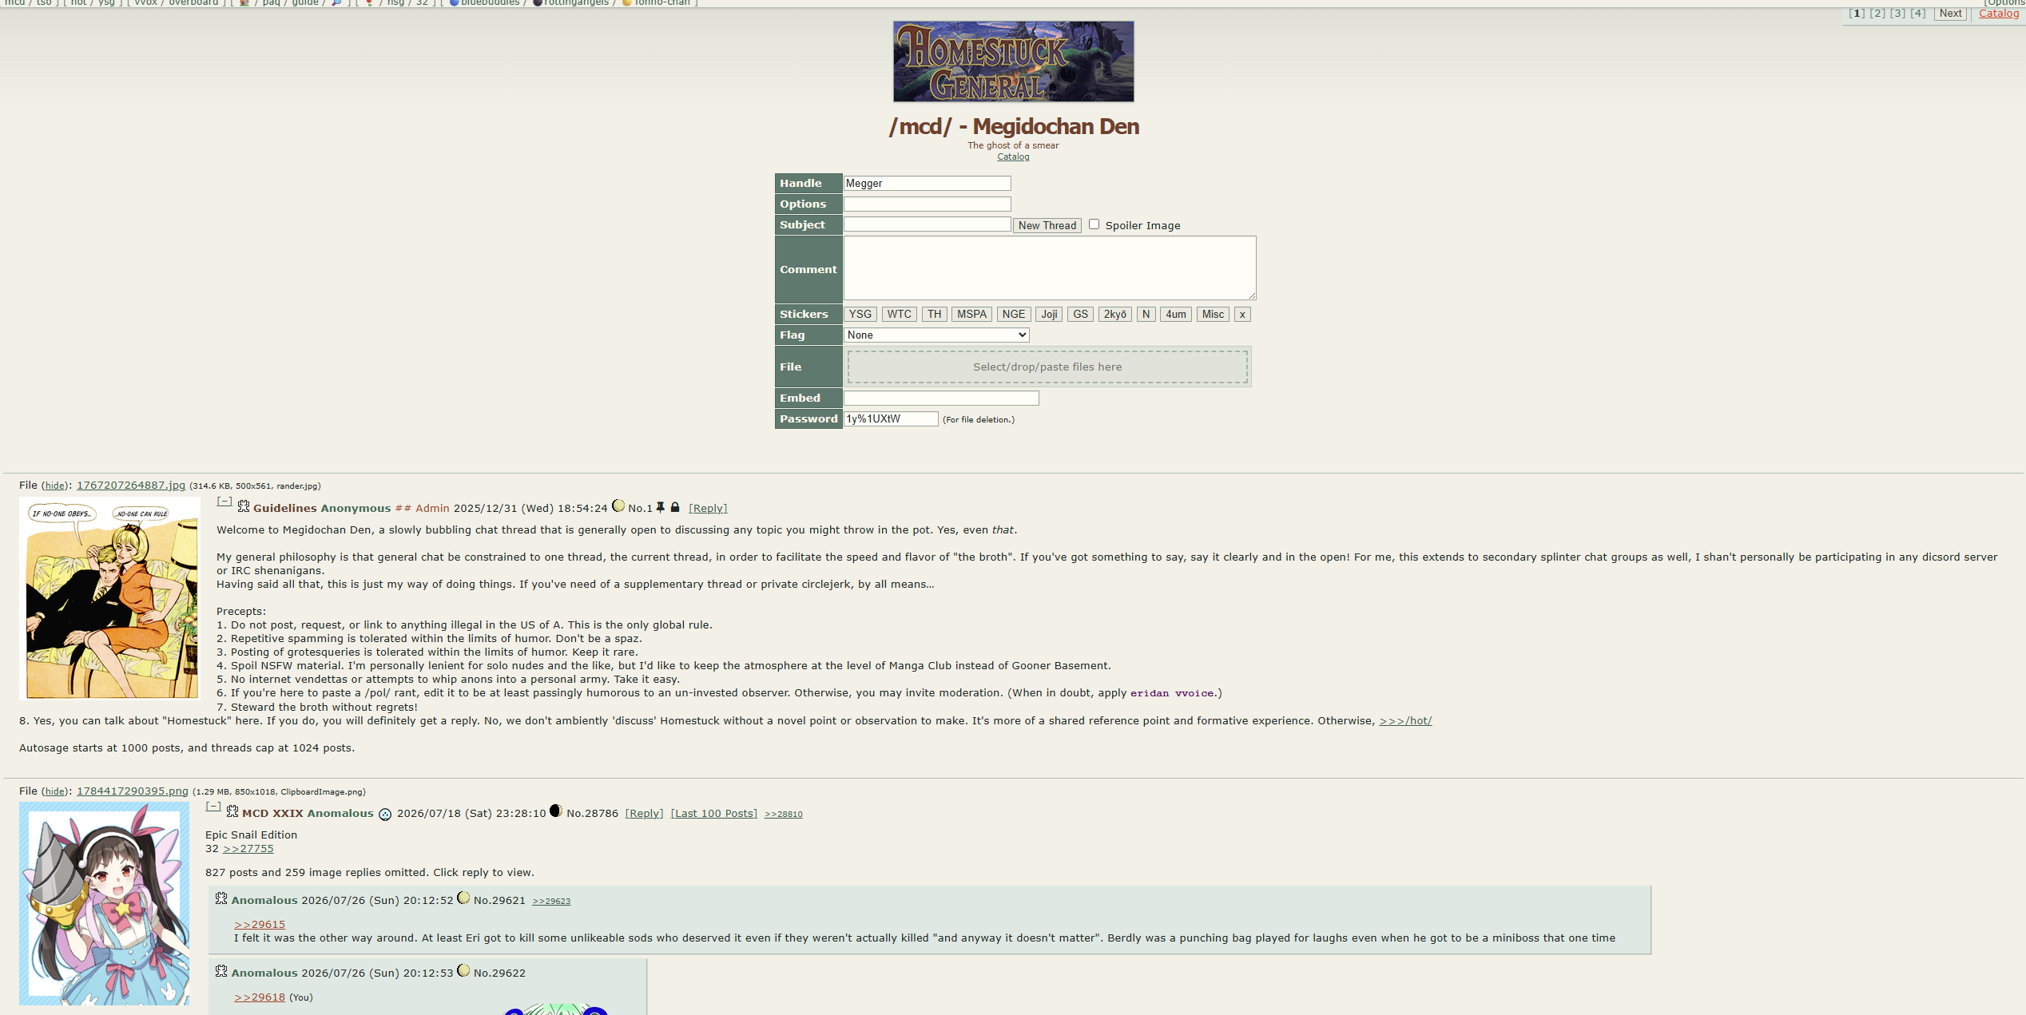Follow the >>29618 quote link
Image resolution: width=2026 pixels, height=1015 pixels.
click(x=260, y=997)
